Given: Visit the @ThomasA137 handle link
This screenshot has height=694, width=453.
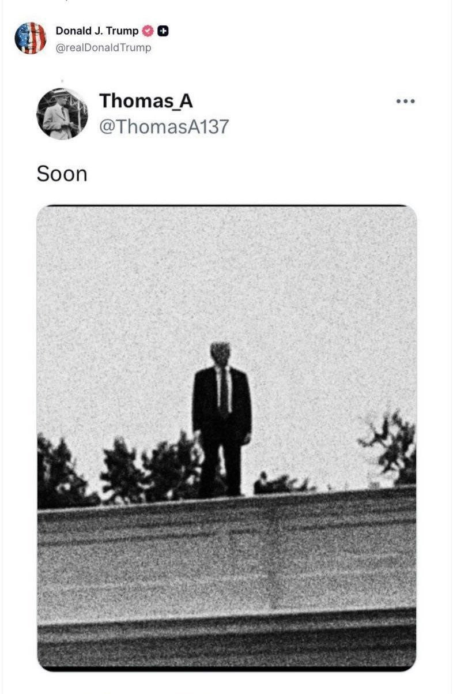Looking at the screenshot, I should (164, 126).
